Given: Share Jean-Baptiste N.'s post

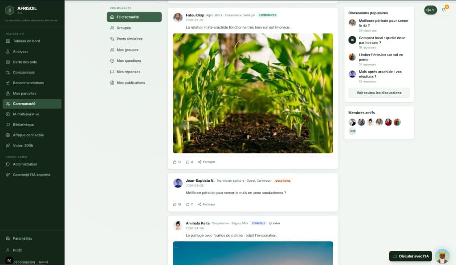Looking at the screenshot, I should pyautogui.click(x=207, y=204).
